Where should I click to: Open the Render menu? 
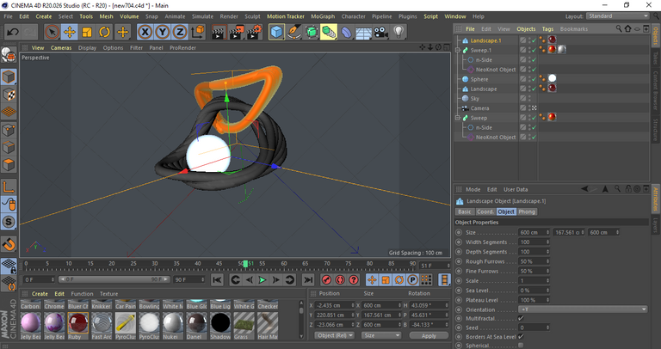point(229,16)
